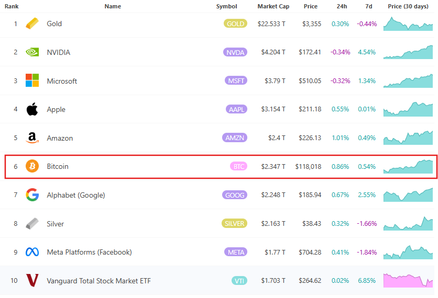438x298 pixels.
Task: Click the $118,018 price value
Action: 308,166
